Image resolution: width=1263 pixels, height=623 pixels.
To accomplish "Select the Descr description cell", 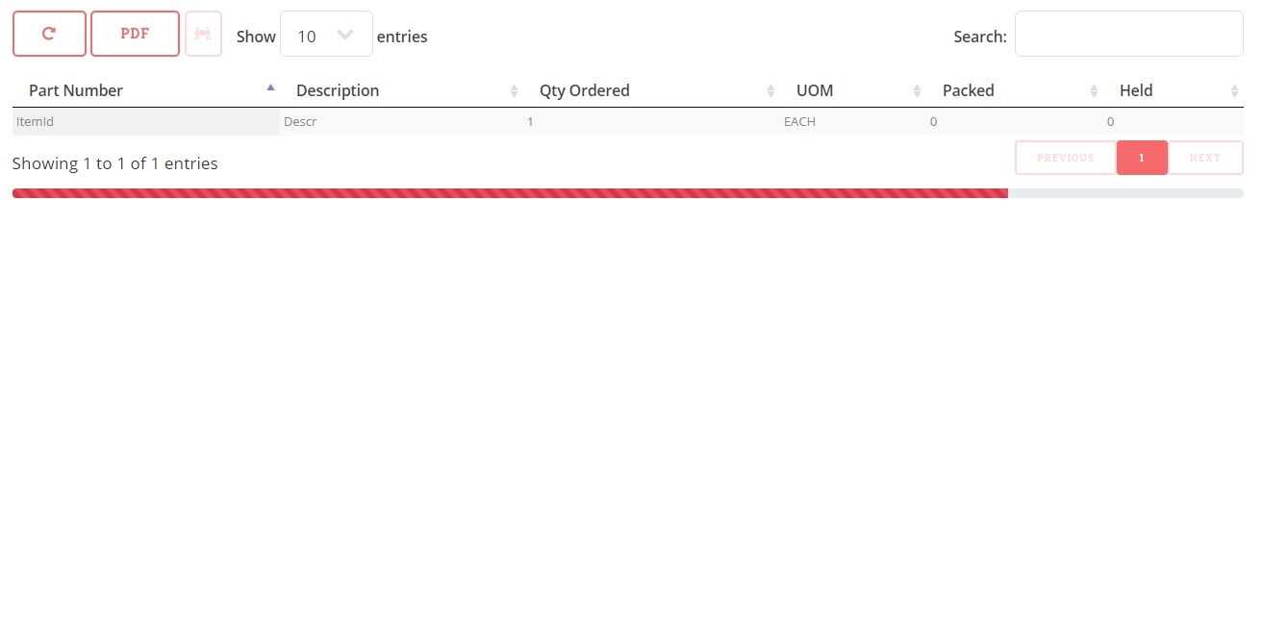I will coord(401,122).
